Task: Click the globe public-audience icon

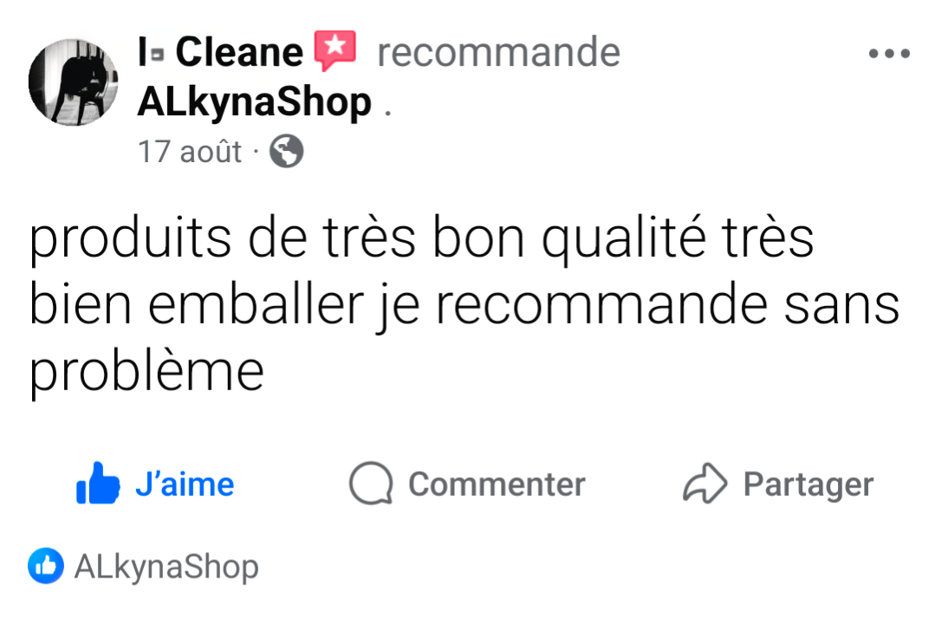Action: point(286,151)
